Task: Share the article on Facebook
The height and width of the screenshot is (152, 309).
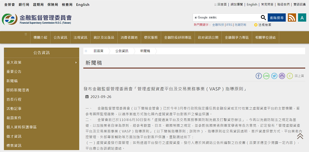Action: (x=258, y=76)
